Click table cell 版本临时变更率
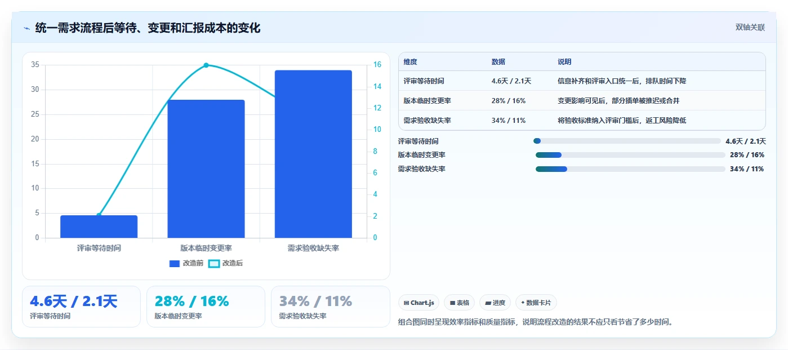Image resolution: width=788 pixels, height=350 pixels. pos(428,101)
